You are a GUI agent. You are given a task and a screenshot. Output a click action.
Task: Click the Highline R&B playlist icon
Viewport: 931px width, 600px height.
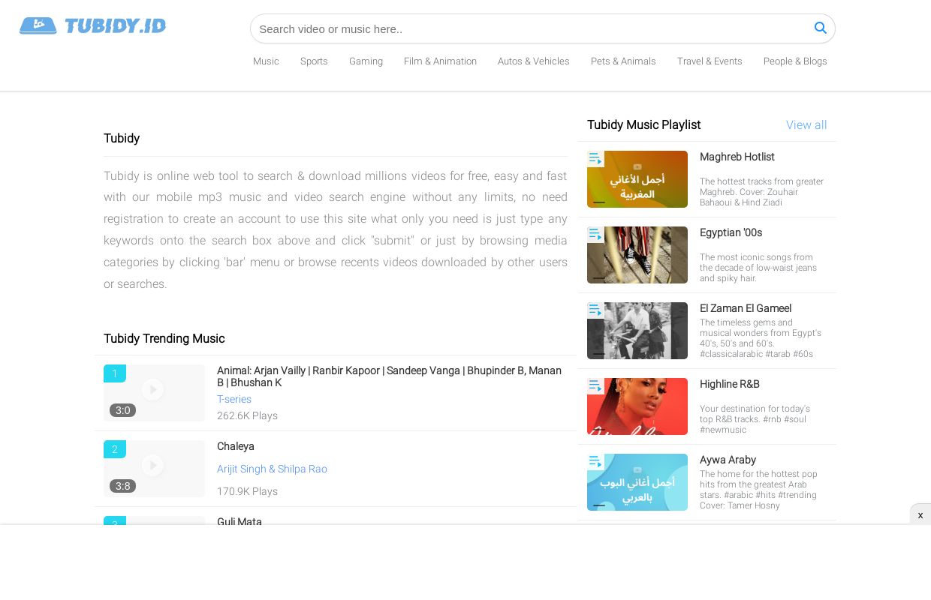(595, 385)
